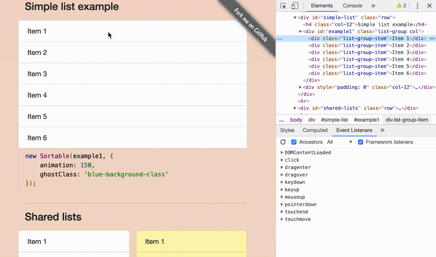Expand the dragover event listener
Viewport: 436px width, 257px height.
click(282, 175)
